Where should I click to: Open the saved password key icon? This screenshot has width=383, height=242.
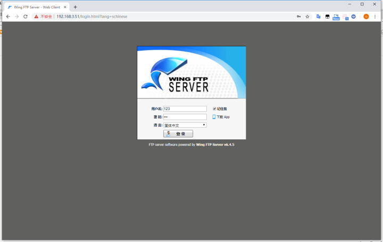298,16
